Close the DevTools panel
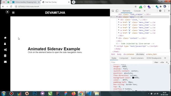This screenshot has height=96, width=171. (x=169, y=11)
